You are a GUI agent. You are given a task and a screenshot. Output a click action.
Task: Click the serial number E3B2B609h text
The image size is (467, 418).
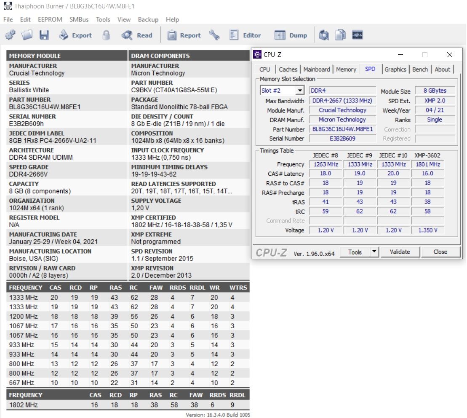[26, 123]
